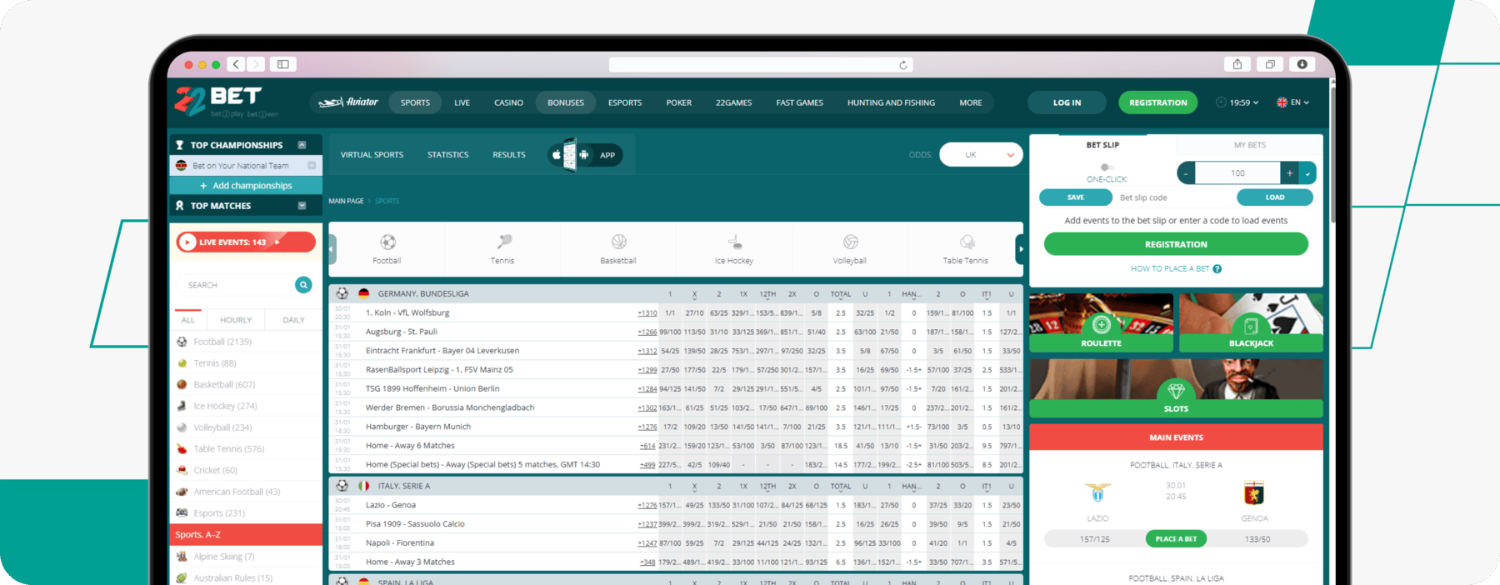This screenshot has height=585, width=1500.
Task: Open the Aviator game
Action: point(349,102)
